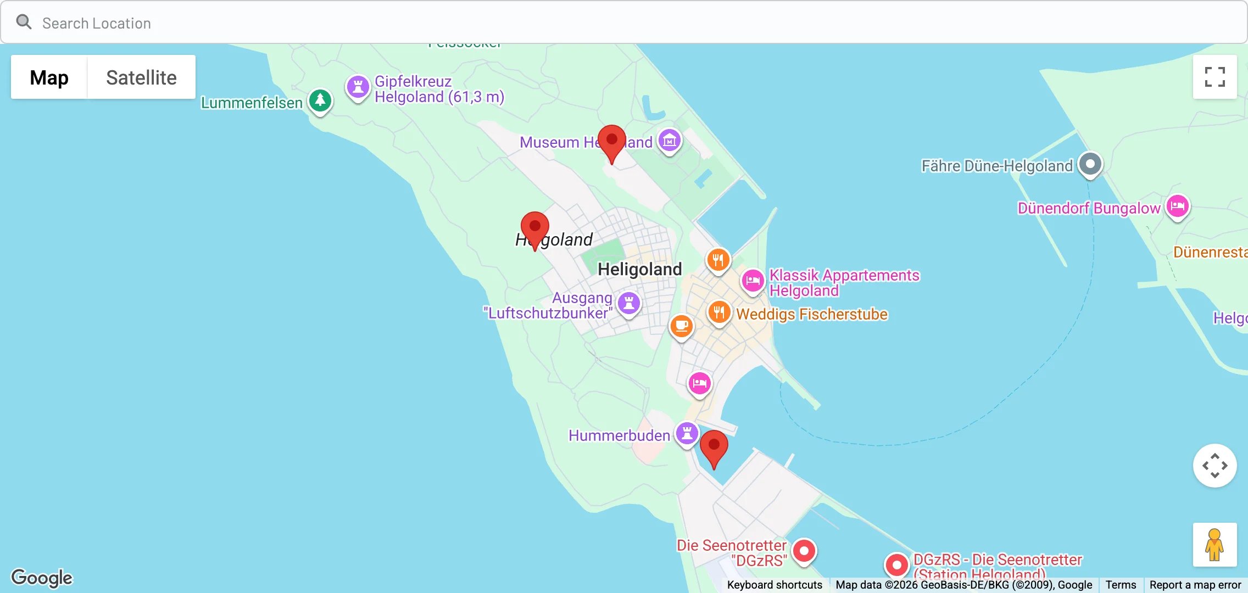Click the unlabeled pink hotel icon

699,384
